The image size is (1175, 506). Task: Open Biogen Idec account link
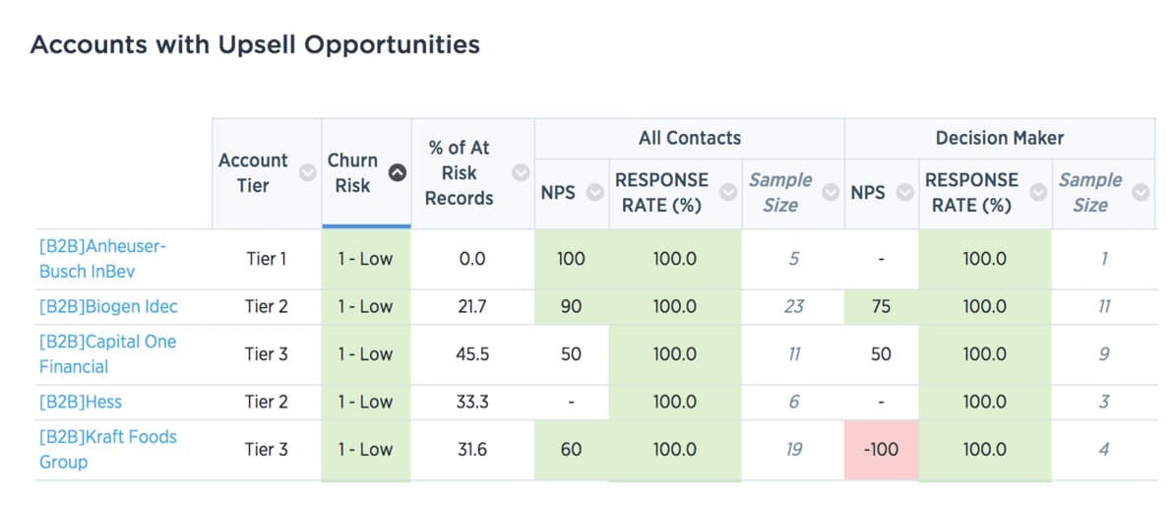coord(108,306)
